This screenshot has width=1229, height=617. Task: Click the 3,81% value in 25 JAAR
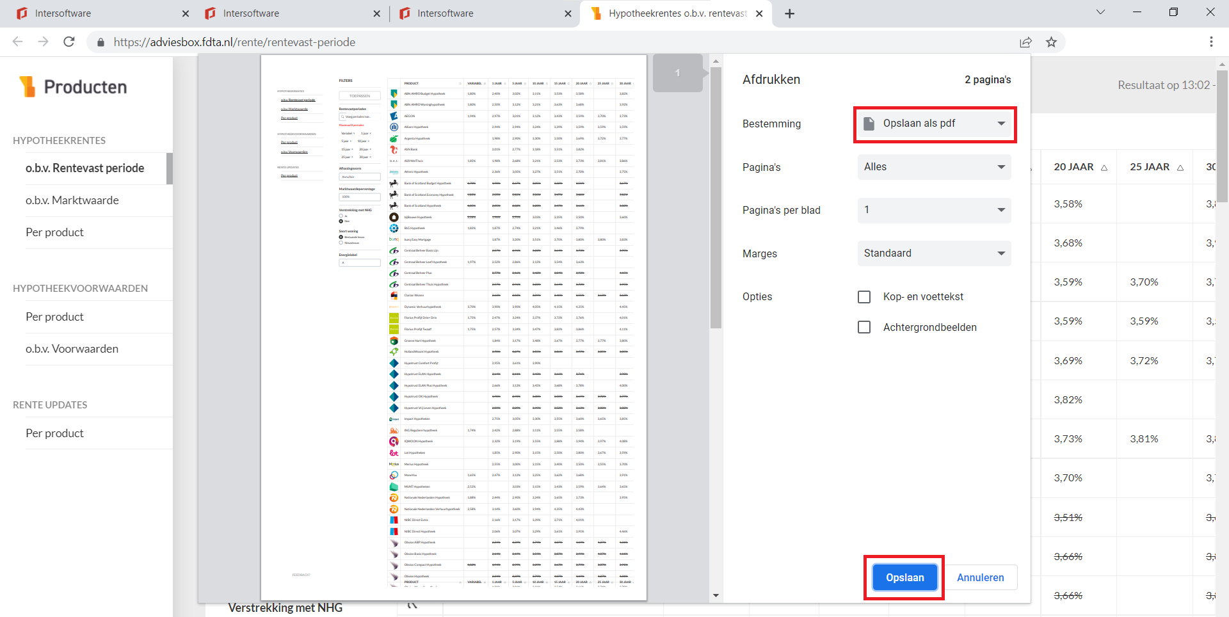(x=1144, y=439)
